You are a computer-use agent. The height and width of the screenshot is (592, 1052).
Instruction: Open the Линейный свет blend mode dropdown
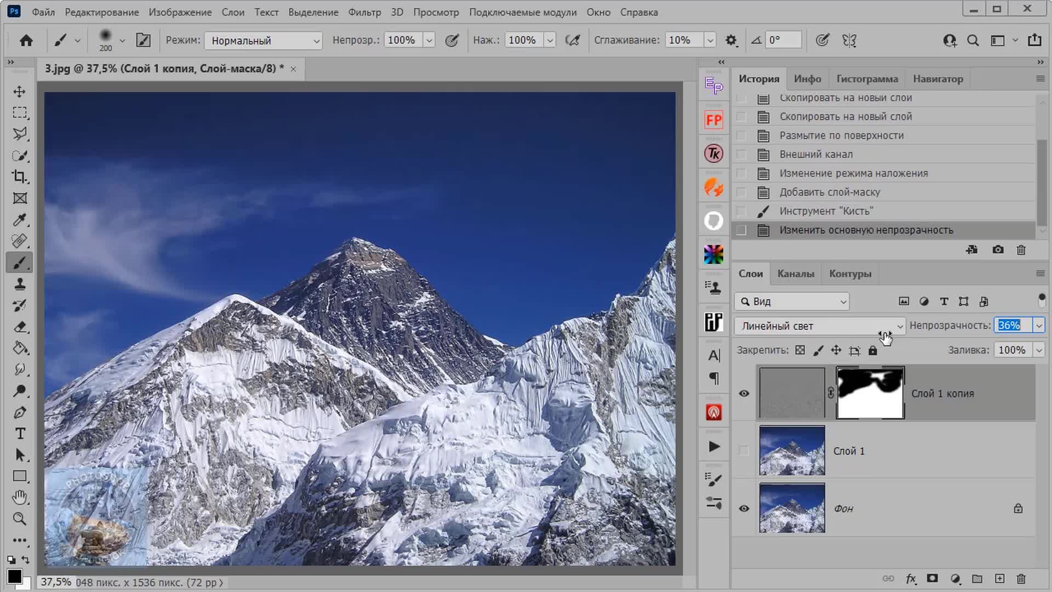pyautogui.click(x=819, y=326)
